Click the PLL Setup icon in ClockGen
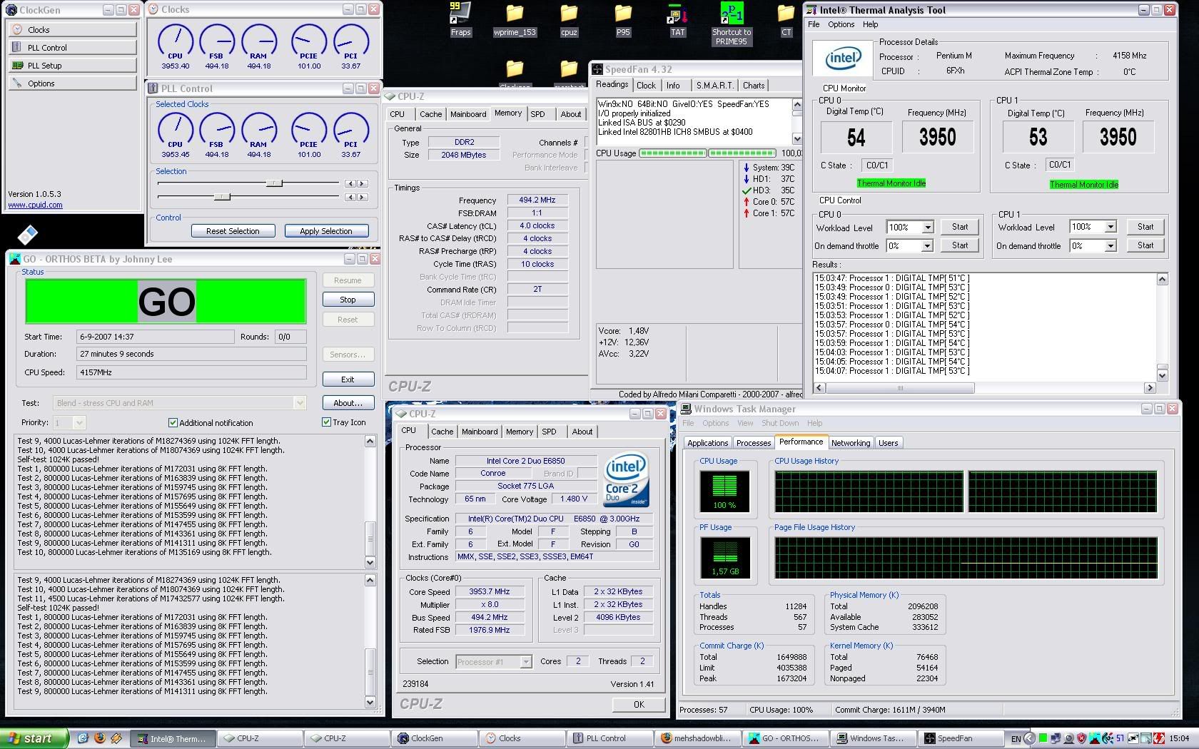Screen dimensions: 1199x749 point(18,66)
